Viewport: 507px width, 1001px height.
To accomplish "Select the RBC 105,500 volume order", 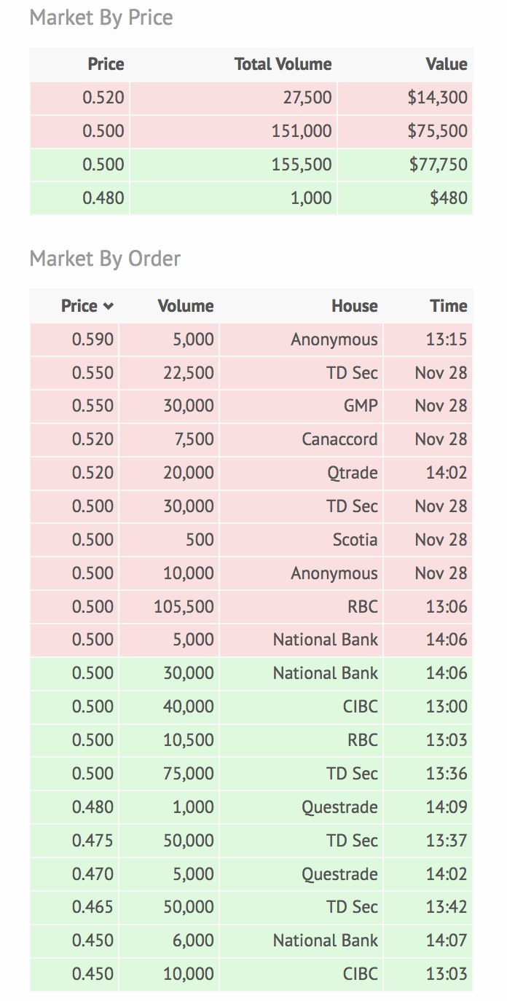I will pyautogui.click(x=251, y=607).
